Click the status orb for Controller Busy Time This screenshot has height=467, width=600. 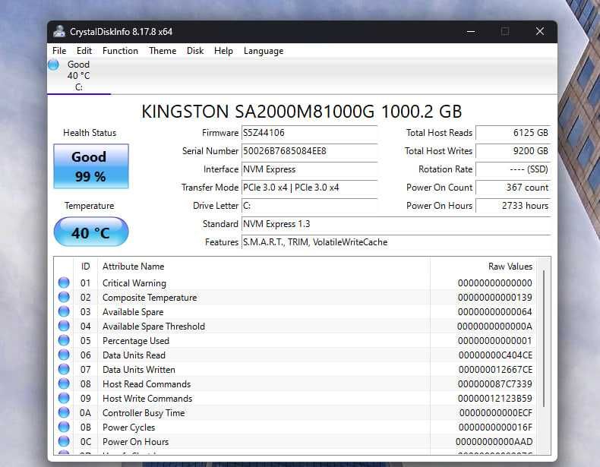coord(64,412)
